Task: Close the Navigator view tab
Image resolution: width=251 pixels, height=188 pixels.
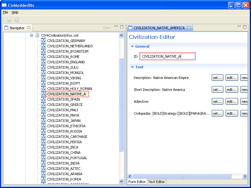Action: (x=29, y=28)
